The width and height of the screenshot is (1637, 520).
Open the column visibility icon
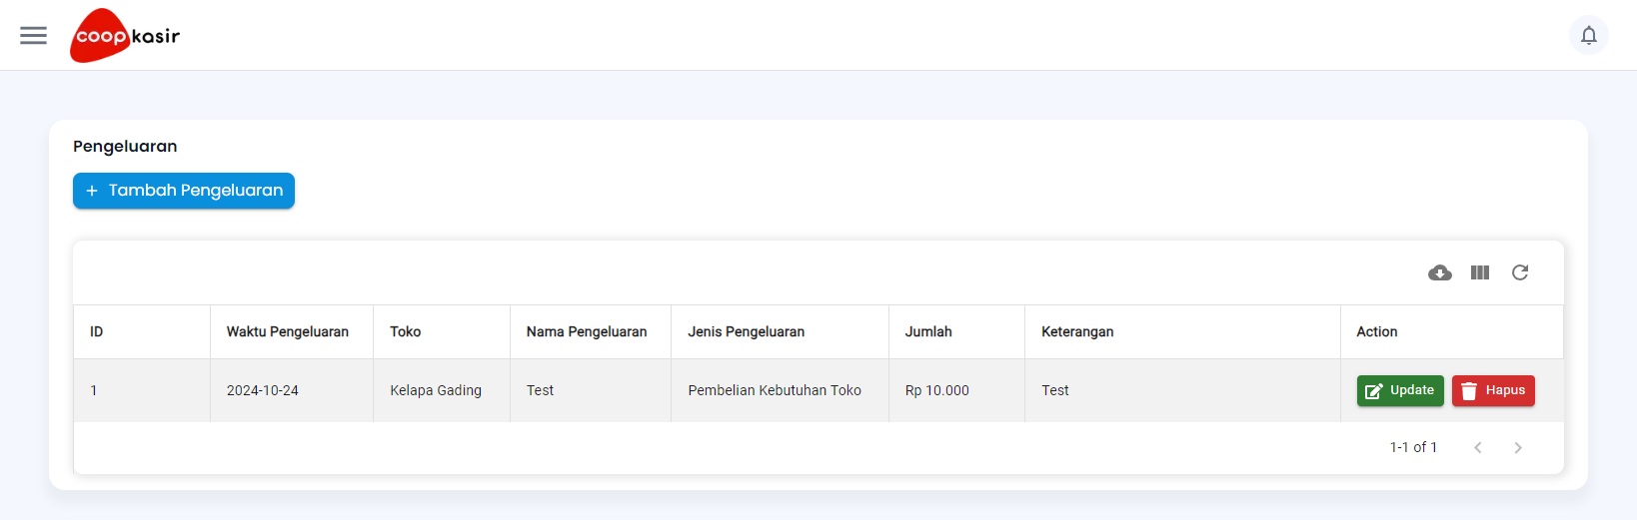point(1480,272)
